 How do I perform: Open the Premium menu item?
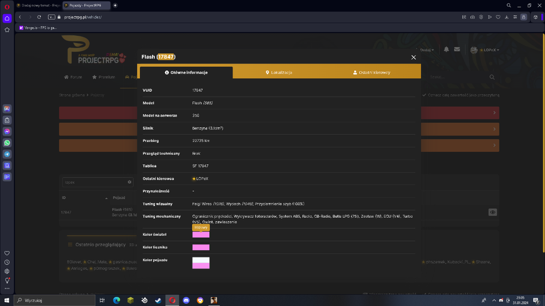104,77
